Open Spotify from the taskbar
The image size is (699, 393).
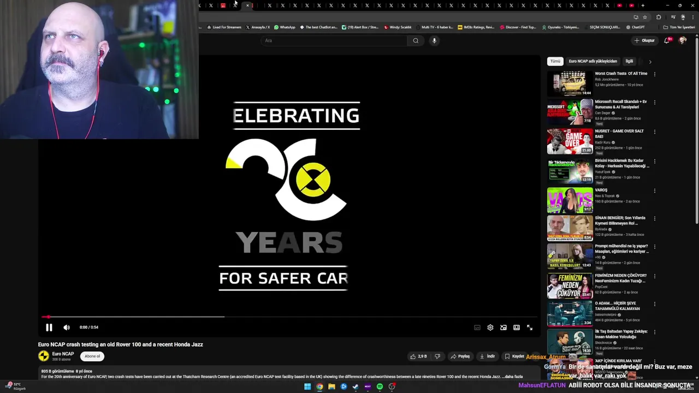(x=380, y=386)
